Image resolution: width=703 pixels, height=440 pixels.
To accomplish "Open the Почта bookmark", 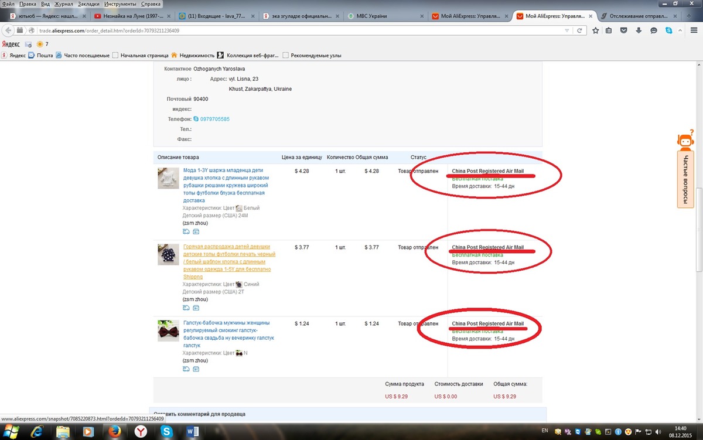I will [x=41, y=56].
